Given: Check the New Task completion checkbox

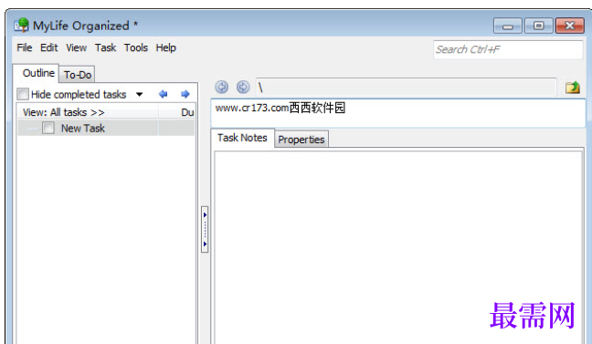Looking at the screenshot, I should pyautogui.click(x=48, y=128).
